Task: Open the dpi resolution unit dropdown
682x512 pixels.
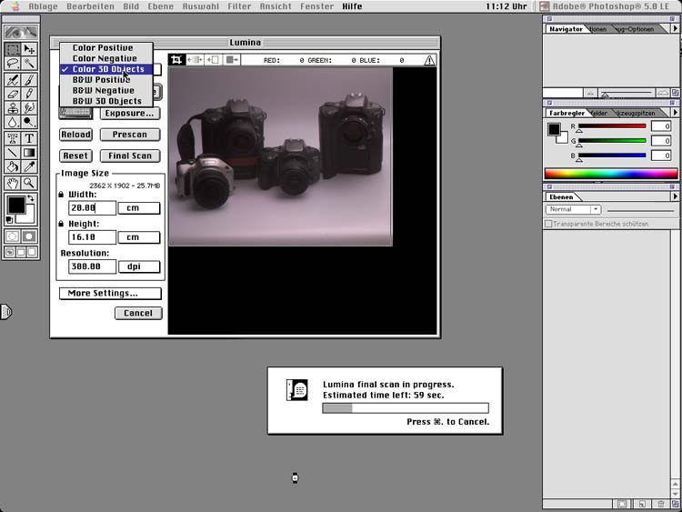Action: 139,267
